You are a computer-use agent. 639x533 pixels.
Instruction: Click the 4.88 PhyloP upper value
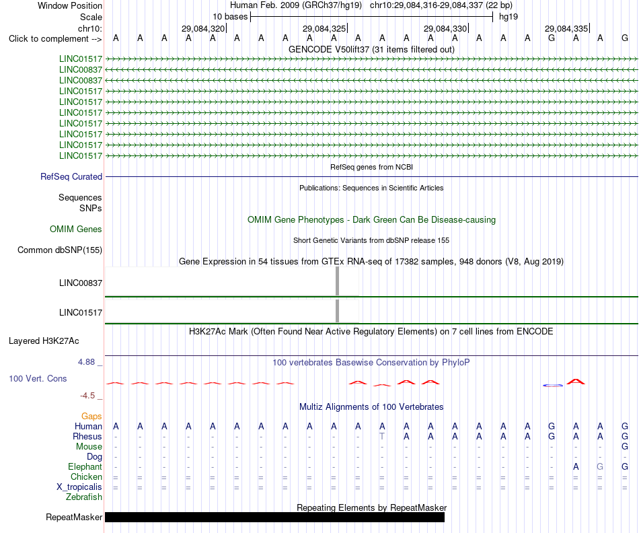coord(86,362)
